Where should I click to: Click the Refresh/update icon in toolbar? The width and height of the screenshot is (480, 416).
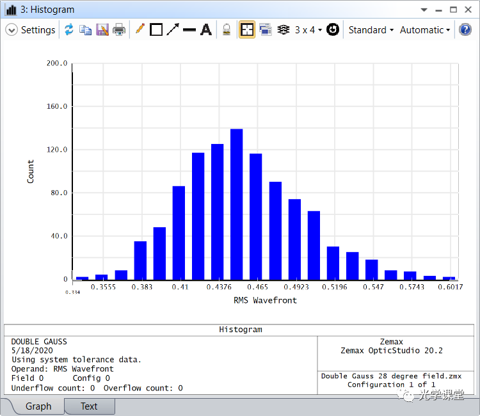point(68,30)
